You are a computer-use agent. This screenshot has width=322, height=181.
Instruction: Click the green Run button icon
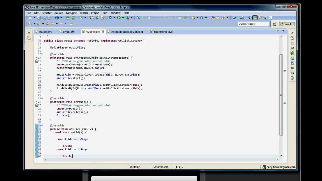pos(119,18)
